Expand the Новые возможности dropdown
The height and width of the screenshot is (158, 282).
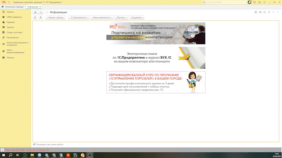click(102, 17)
